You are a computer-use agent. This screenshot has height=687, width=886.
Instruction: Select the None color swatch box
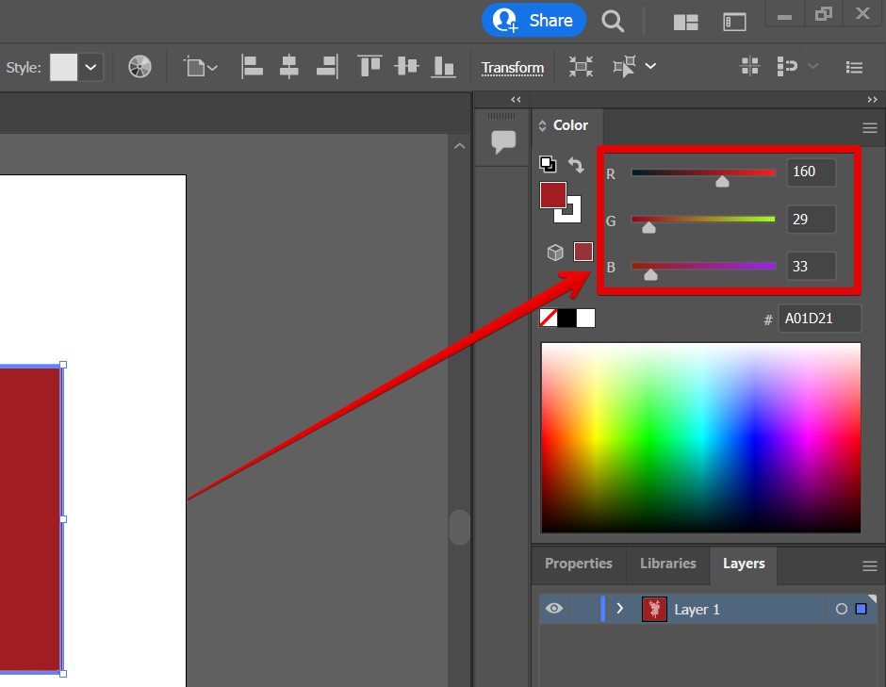click(x=549, y=319)
